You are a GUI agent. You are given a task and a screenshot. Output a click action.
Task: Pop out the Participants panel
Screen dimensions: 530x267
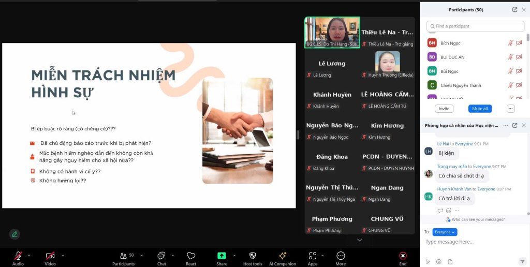pos(514,10)
